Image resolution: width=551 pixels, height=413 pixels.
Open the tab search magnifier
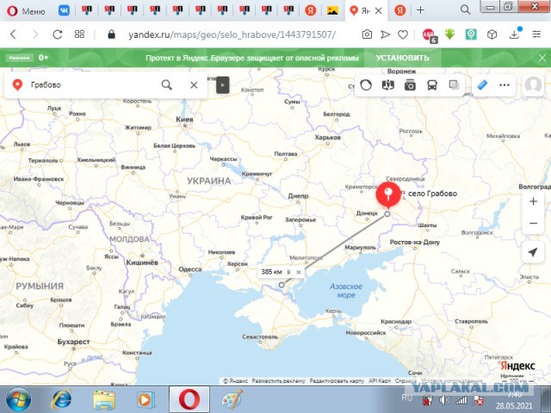(x=465, y=9)
